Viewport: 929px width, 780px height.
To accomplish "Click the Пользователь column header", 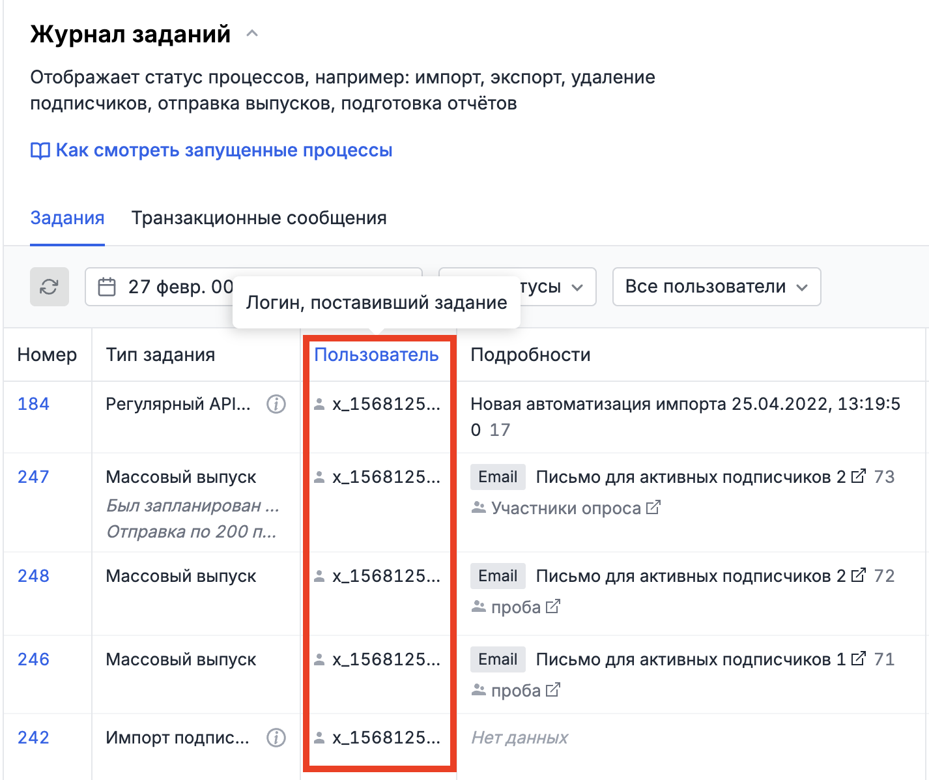I will click(x=376, y=355).
